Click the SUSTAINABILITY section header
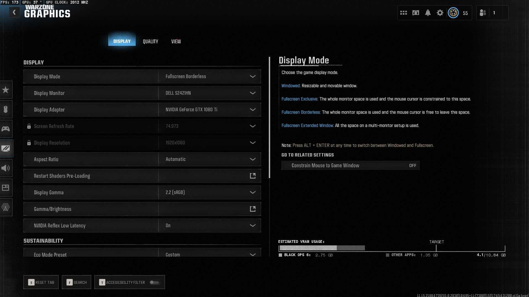The height and width of the screenshot is (297, 529). click(x=43, y=241)
